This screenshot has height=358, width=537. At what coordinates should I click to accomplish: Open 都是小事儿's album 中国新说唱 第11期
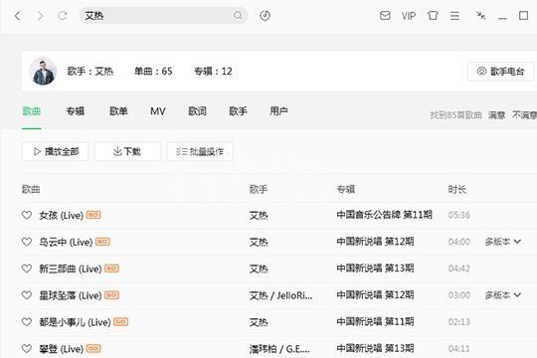click(x=375, y=321)
